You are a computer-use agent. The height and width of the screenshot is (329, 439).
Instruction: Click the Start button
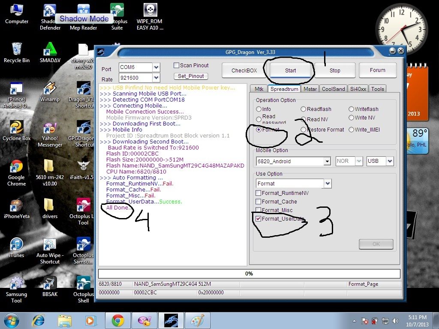290,71
